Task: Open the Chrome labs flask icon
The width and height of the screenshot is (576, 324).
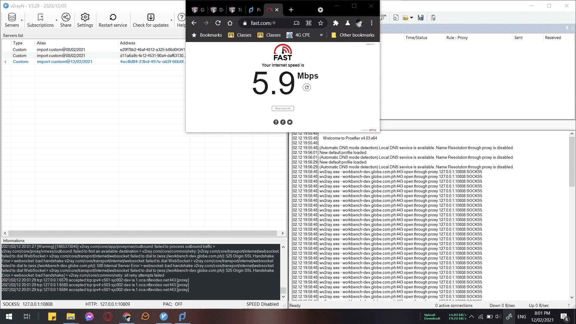Action: (x=347, y=23)
